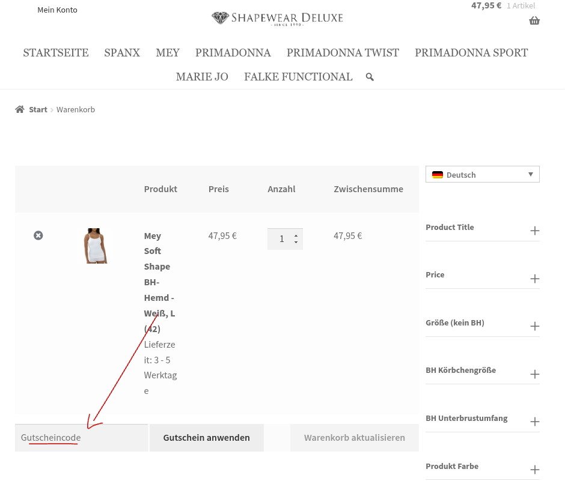The width and height of the screenshot is (565, 484).
Task: Click the home icon in the breadcrumb
Action: click(x=19, y=109)
